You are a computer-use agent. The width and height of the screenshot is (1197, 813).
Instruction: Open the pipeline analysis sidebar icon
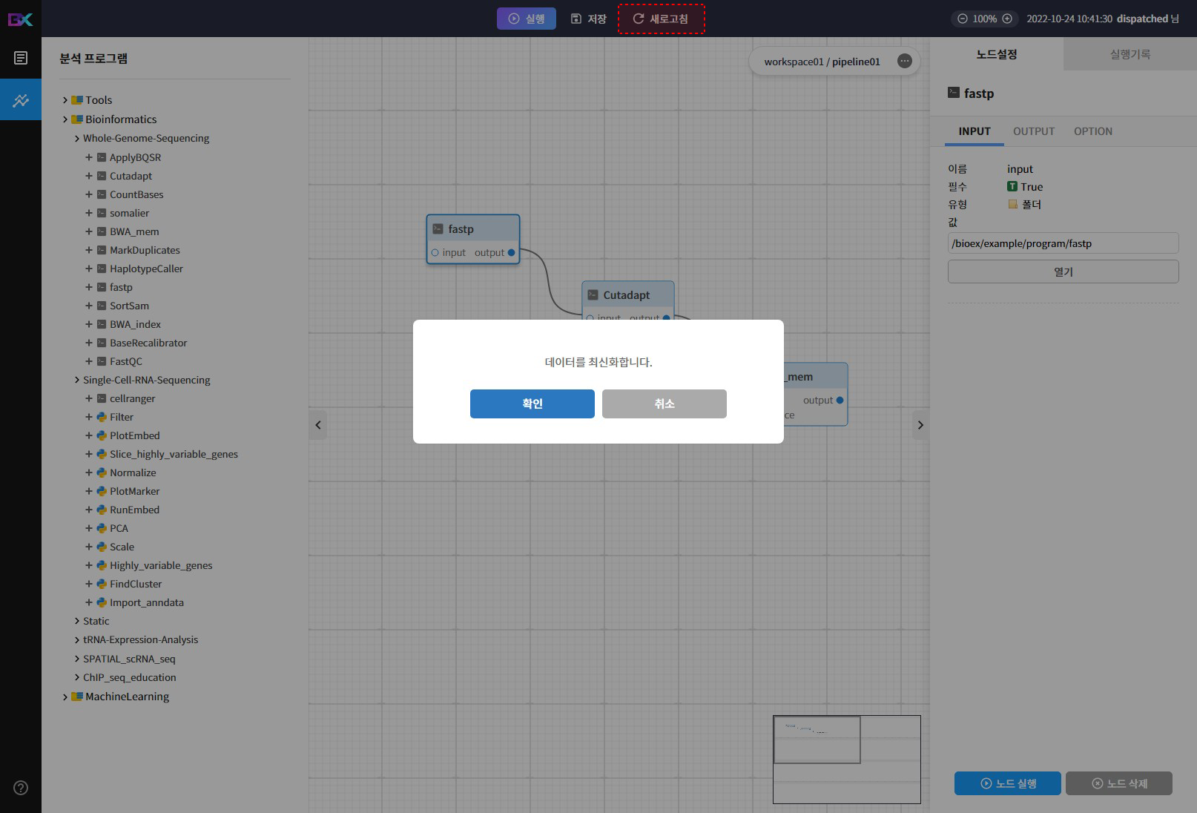pos(21,99)
